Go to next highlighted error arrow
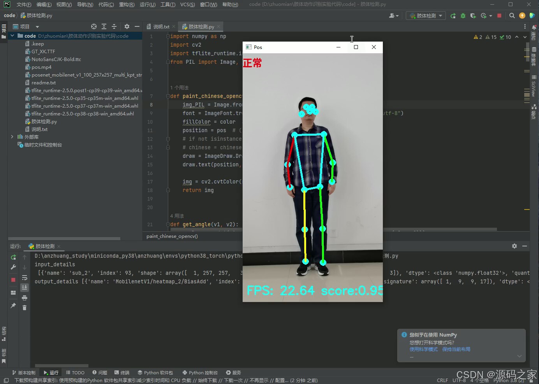The height and width of the screenshot is (384, 539). (525, 37)
